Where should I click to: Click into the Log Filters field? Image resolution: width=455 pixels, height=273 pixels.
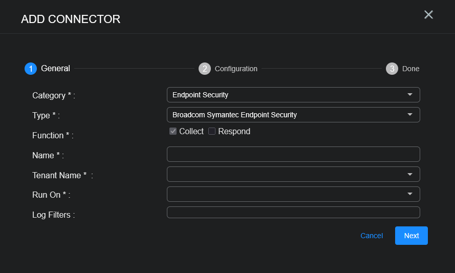(293, 212)
